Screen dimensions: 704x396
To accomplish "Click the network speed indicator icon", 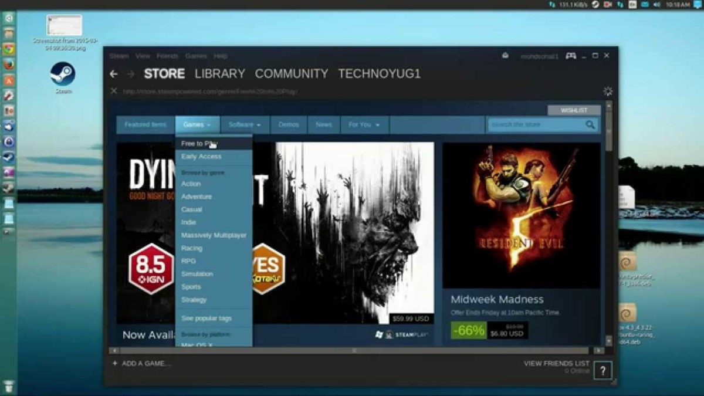I will point(551,4).
